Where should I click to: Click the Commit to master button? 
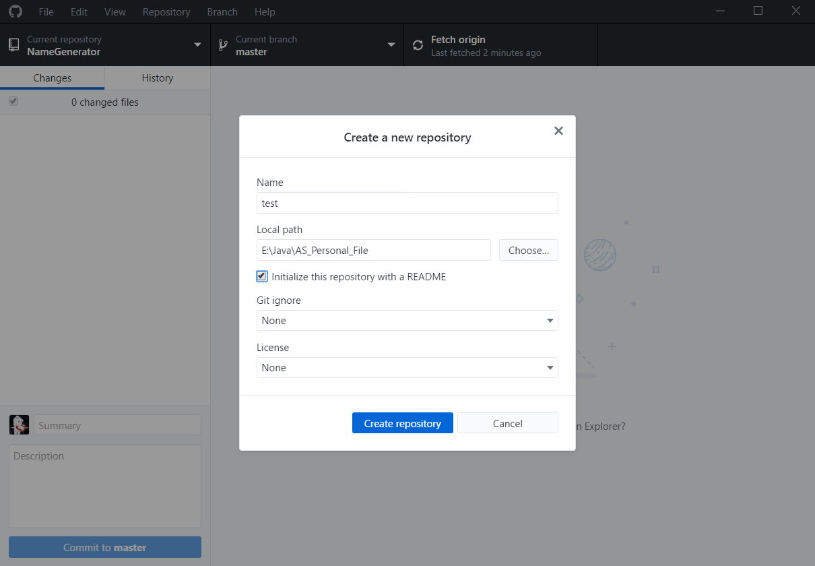tap(105, 547)
